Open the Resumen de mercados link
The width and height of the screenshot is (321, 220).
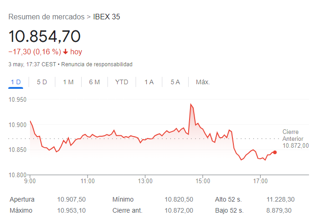pos(46,17)
